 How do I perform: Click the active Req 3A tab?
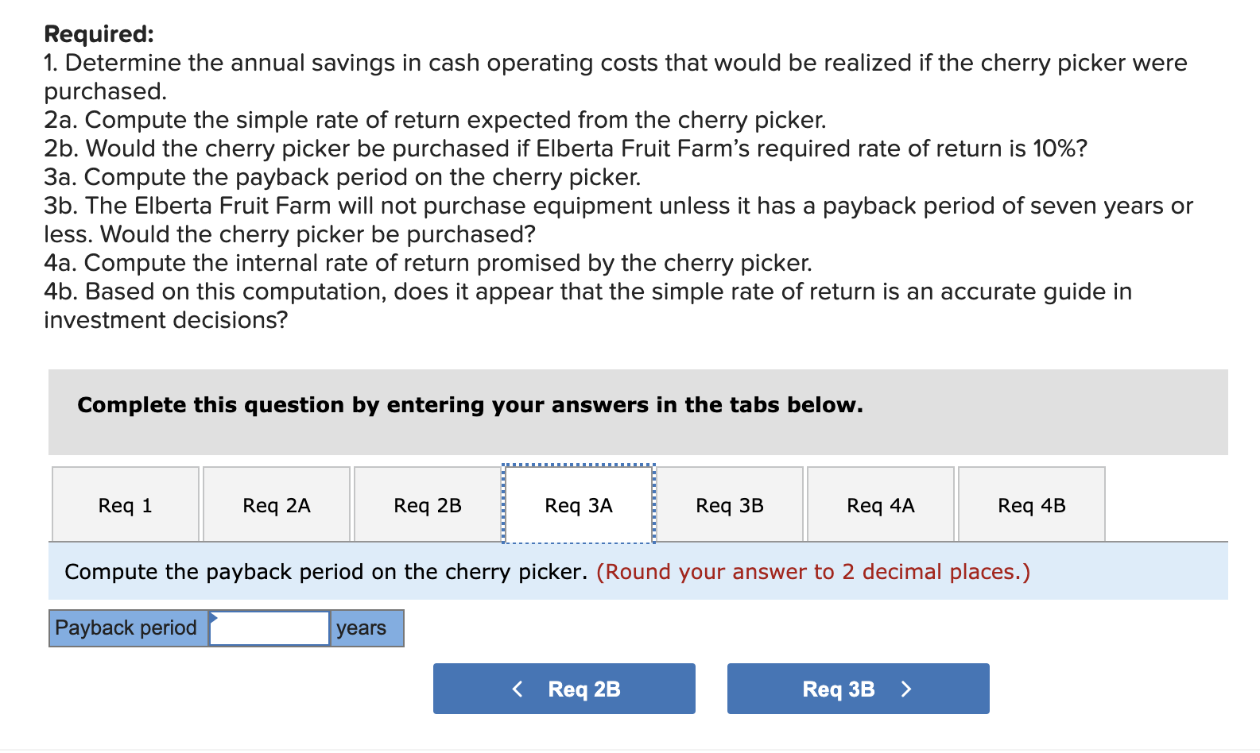click(x=578, y=504)
